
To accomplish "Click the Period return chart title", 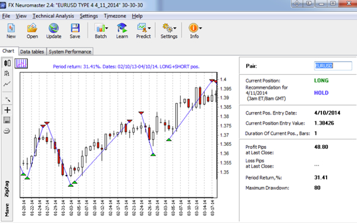I will [x=126, y=66].
